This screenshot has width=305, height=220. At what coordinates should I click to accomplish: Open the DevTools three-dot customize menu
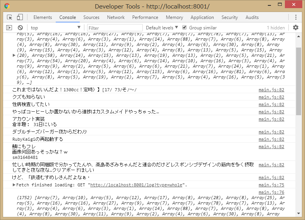296,17
